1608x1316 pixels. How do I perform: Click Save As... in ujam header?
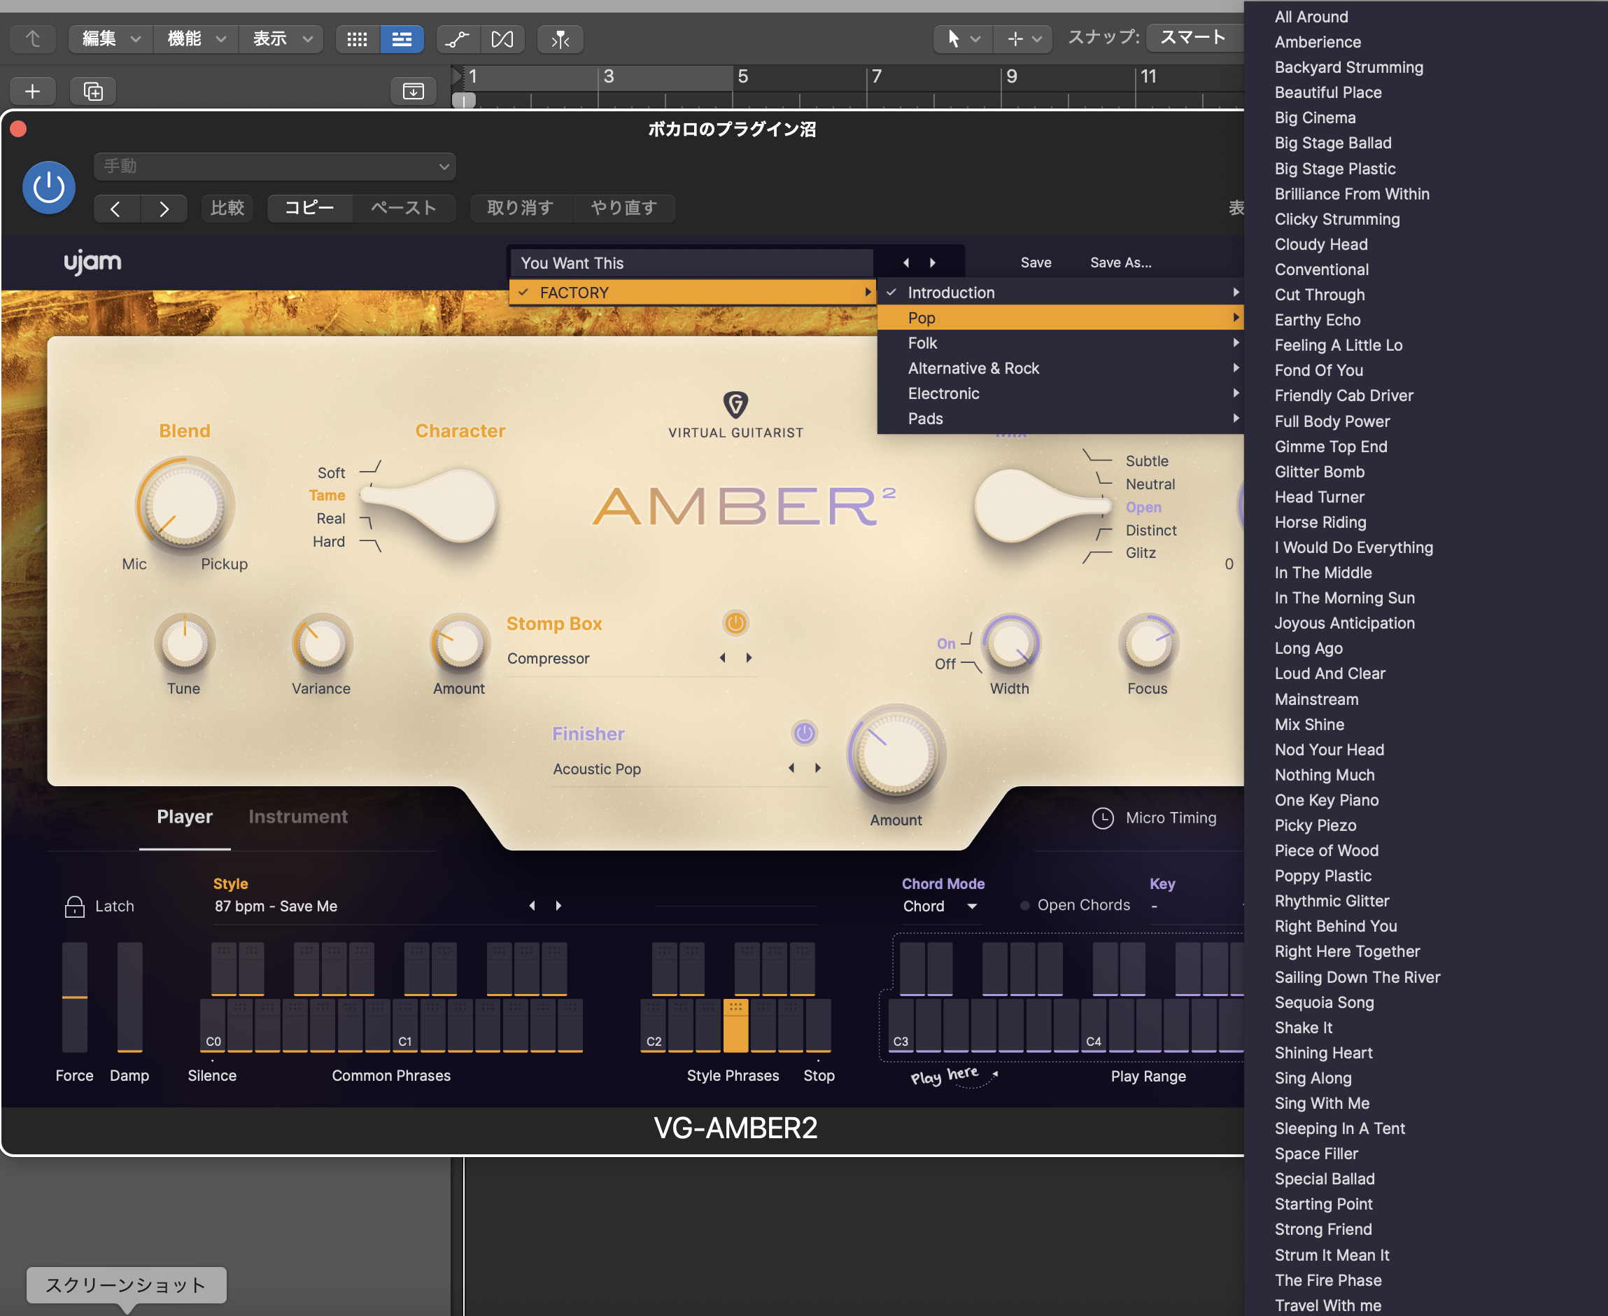point(1121,262)
